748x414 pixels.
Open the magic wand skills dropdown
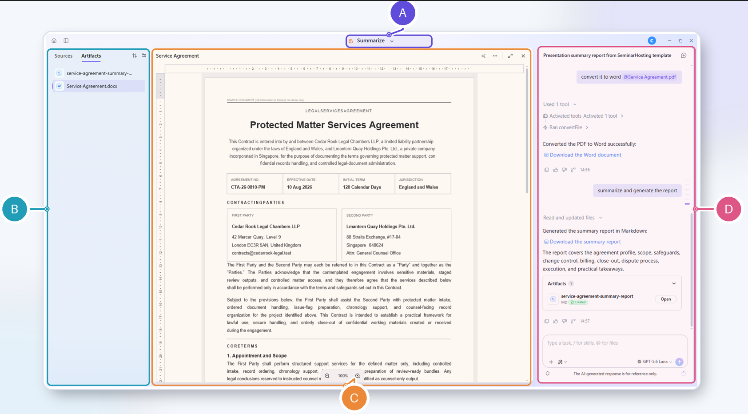562,362
